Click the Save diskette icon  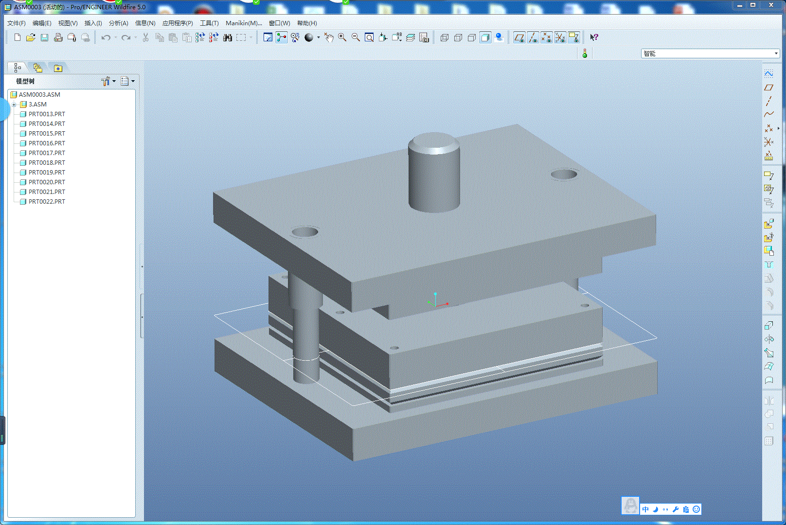coord(44,37)
